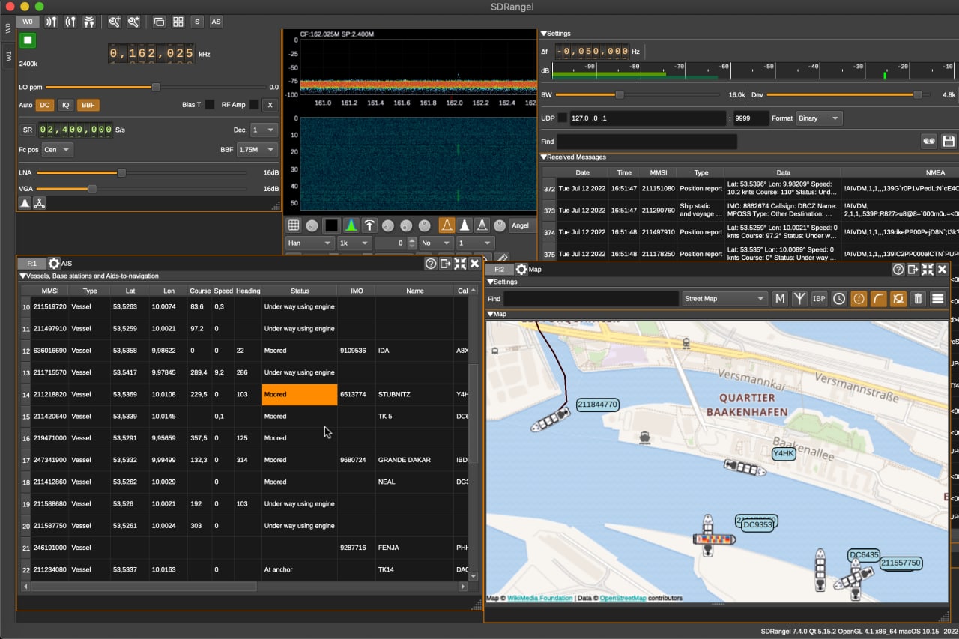Enable the UDP forwarding checkbox
The width and height of the screenshot is (959, 639).
pyautogui.click(x=563, y=118)
